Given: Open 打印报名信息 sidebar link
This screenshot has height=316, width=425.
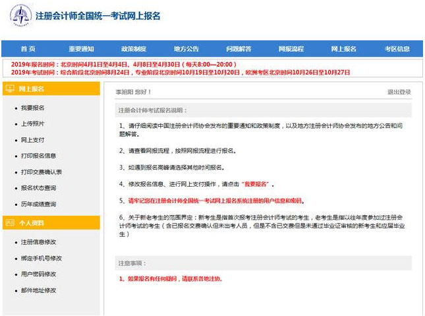Looking at the screenshot, I should click(x=38, y=156).
